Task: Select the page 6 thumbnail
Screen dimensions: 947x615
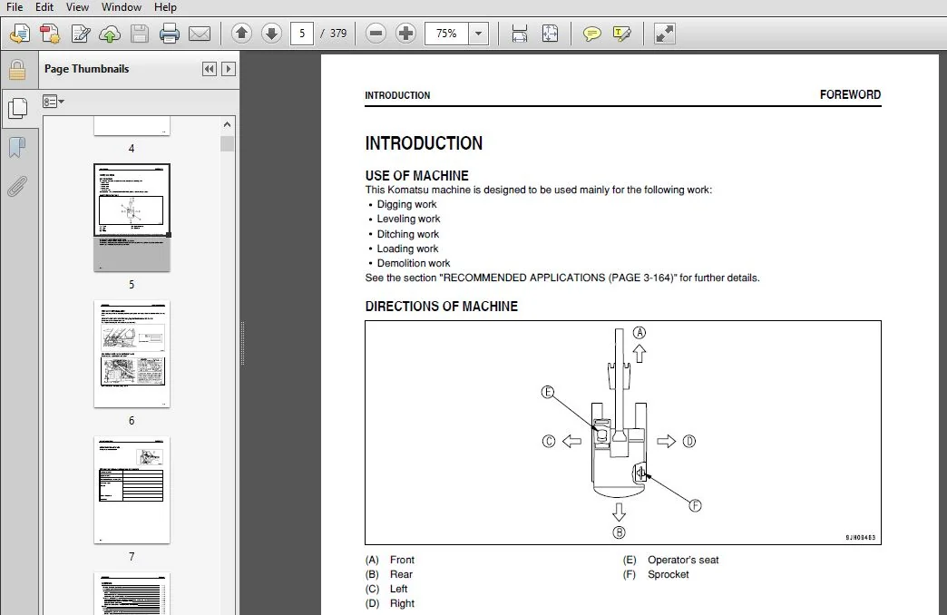Action: coord(132,354)
